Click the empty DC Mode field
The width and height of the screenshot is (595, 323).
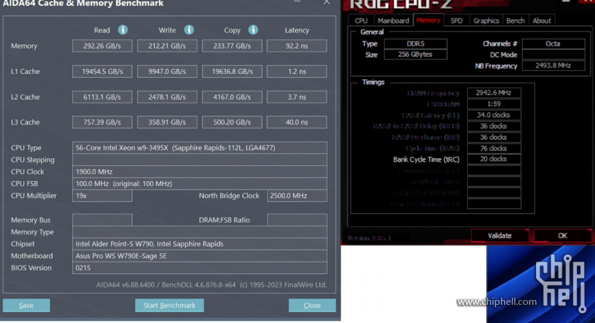point(553,55)
